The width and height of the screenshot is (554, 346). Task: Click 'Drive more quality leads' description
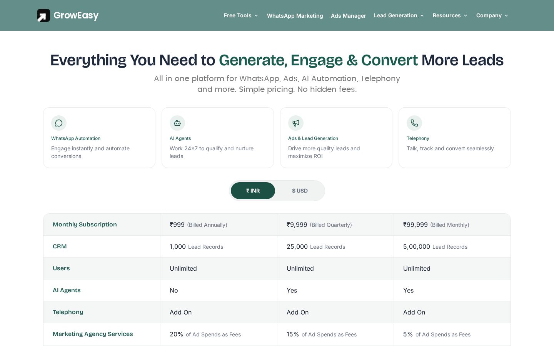pos(324,152)
